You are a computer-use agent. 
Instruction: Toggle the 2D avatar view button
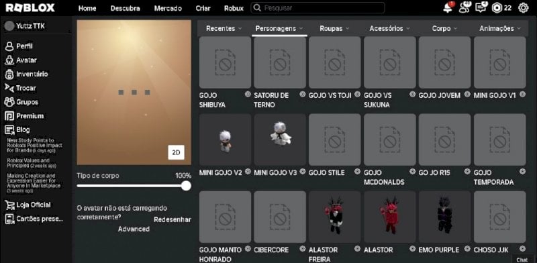coord(176,152)
